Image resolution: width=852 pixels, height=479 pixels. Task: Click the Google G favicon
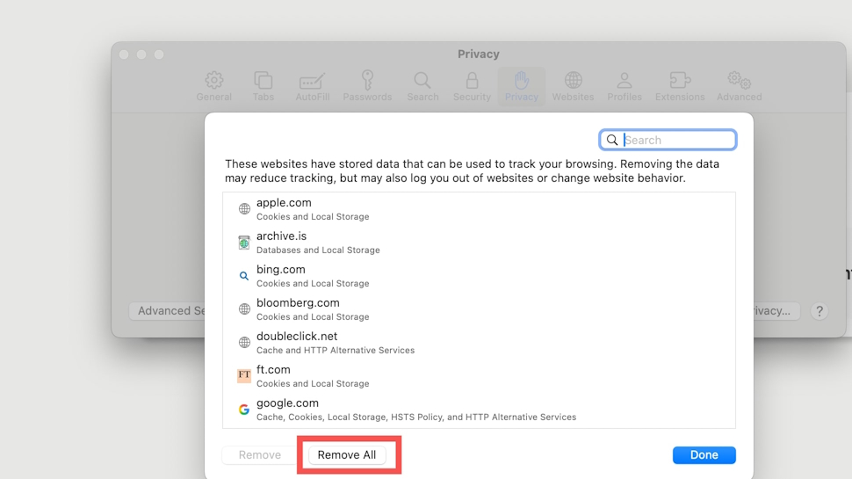(244, 410)
